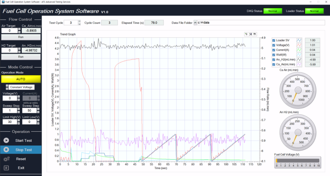The width and height of the screenshot is (330, 176).
Task: Toggle the Watt(W) plot checkbox
Action: (x=274, y=55)
